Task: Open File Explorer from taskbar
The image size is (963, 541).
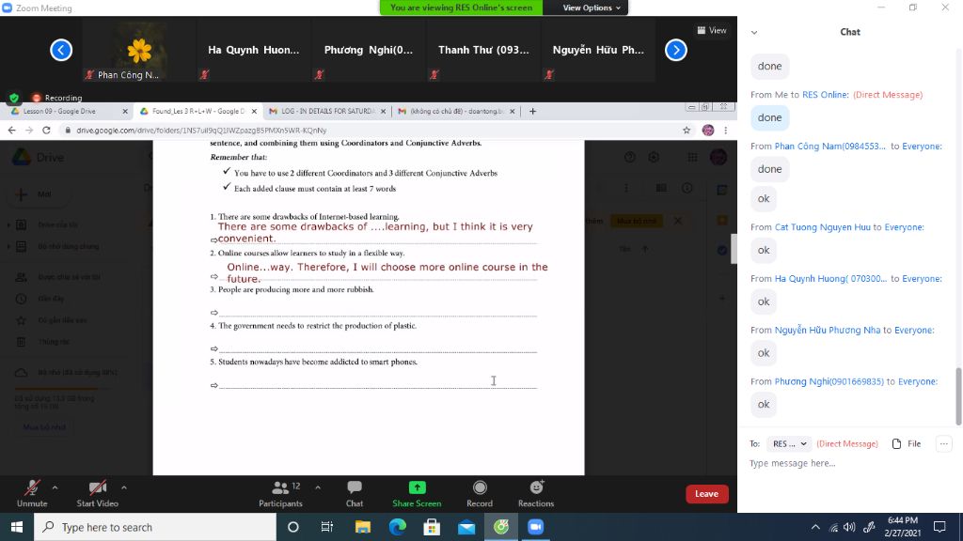Action: coord(363,527)
